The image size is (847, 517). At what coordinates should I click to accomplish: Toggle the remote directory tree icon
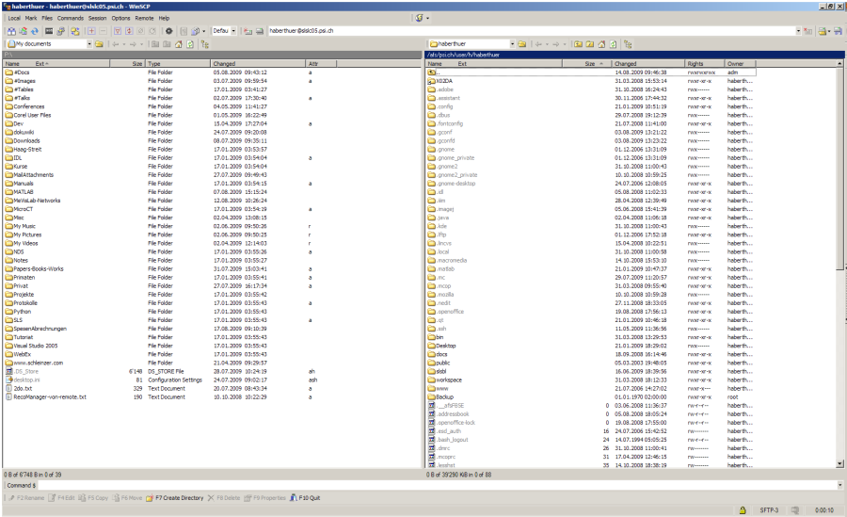628,44
